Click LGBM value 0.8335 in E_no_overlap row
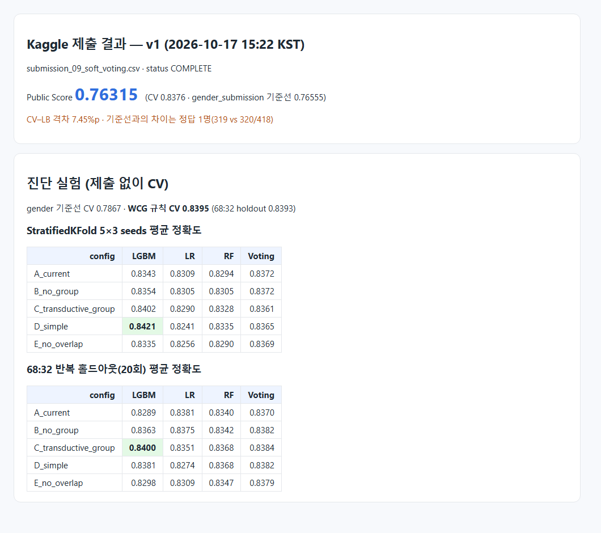Image resolution: width=601 pixels, height=533 pixels. tap(143, 344)
